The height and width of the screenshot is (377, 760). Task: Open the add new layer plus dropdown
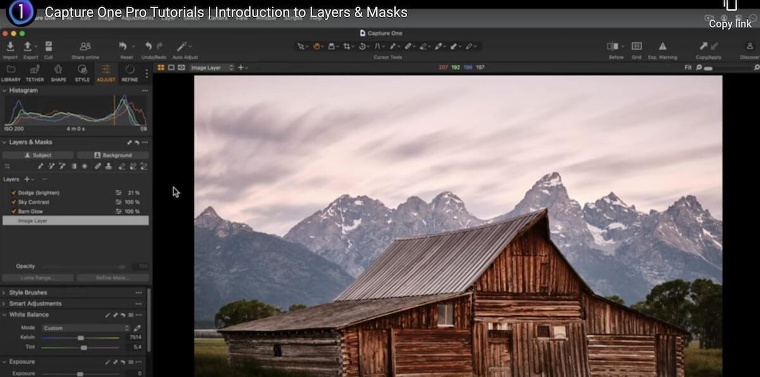coord(28,179)
